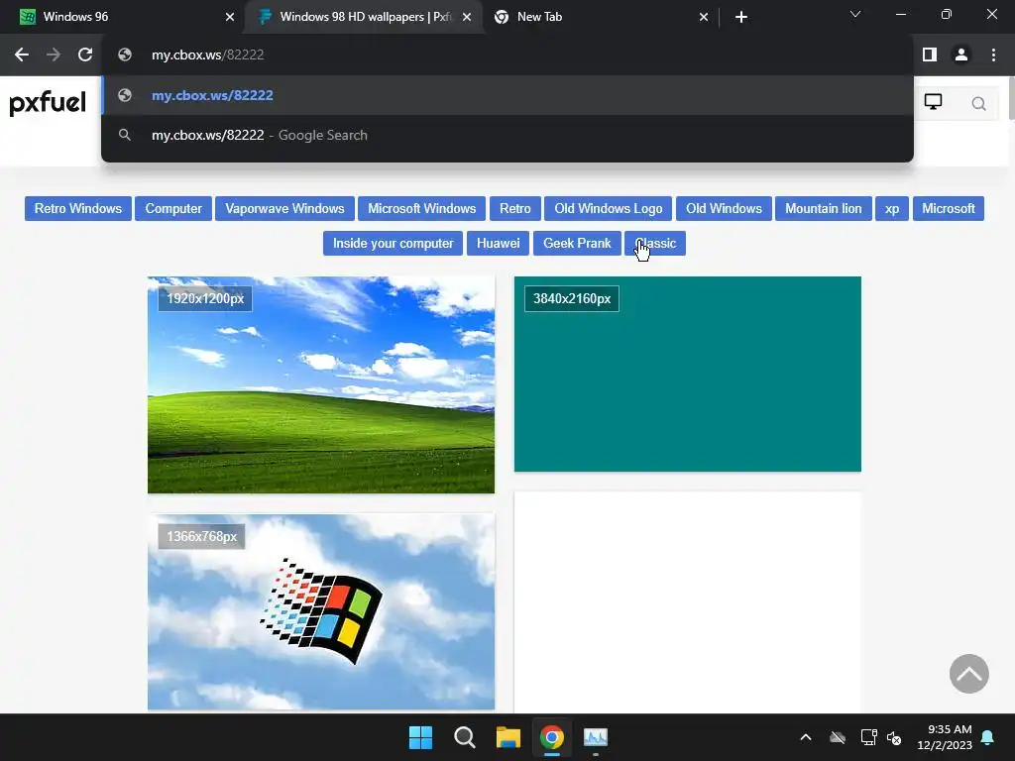Click the address bar with my.cbox.ws
Screen dimensions: 1015x761
click(507, 55)
